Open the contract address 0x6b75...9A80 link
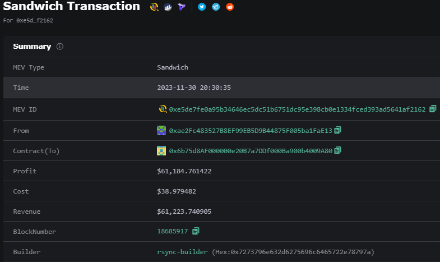440x262 pixels. [251, 151]
